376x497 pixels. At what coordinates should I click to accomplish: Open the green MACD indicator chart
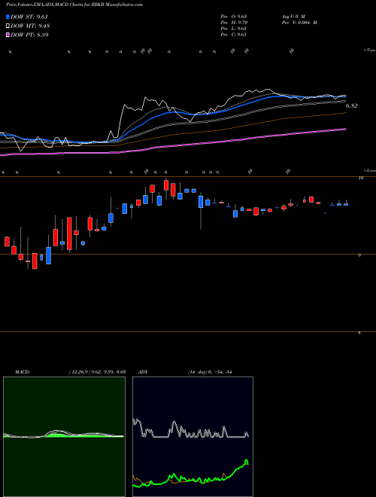[x=64, y=437]
